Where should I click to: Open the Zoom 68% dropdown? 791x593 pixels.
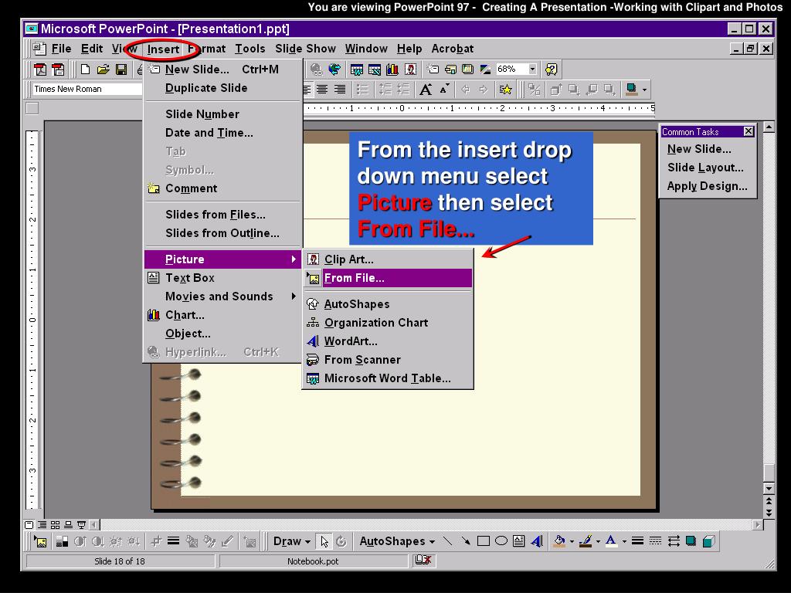click(x=532, y=69)
